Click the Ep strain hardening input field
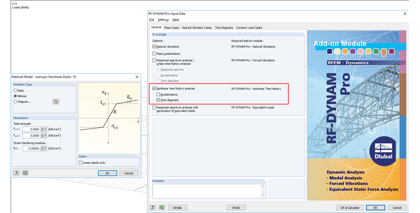The image size is (420, 213). point(32,148)
